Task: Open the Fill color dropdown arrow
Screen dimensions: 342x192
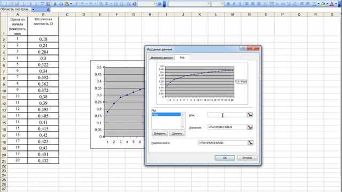Action: tap(327, 4)
